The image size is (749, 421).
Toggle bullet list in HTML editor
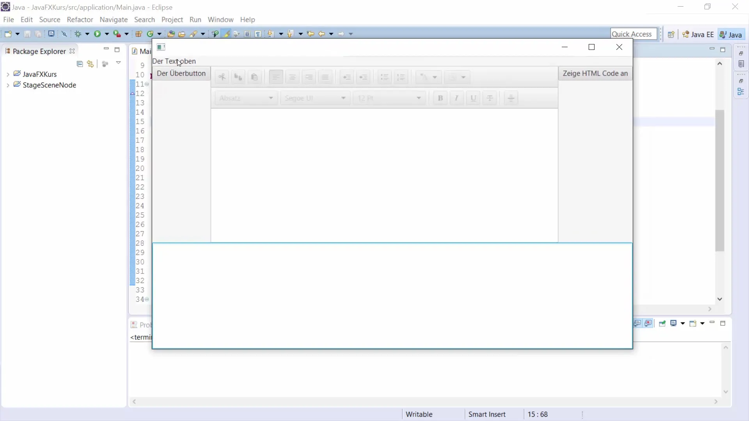pyautogui.click(x=385, y=77)
